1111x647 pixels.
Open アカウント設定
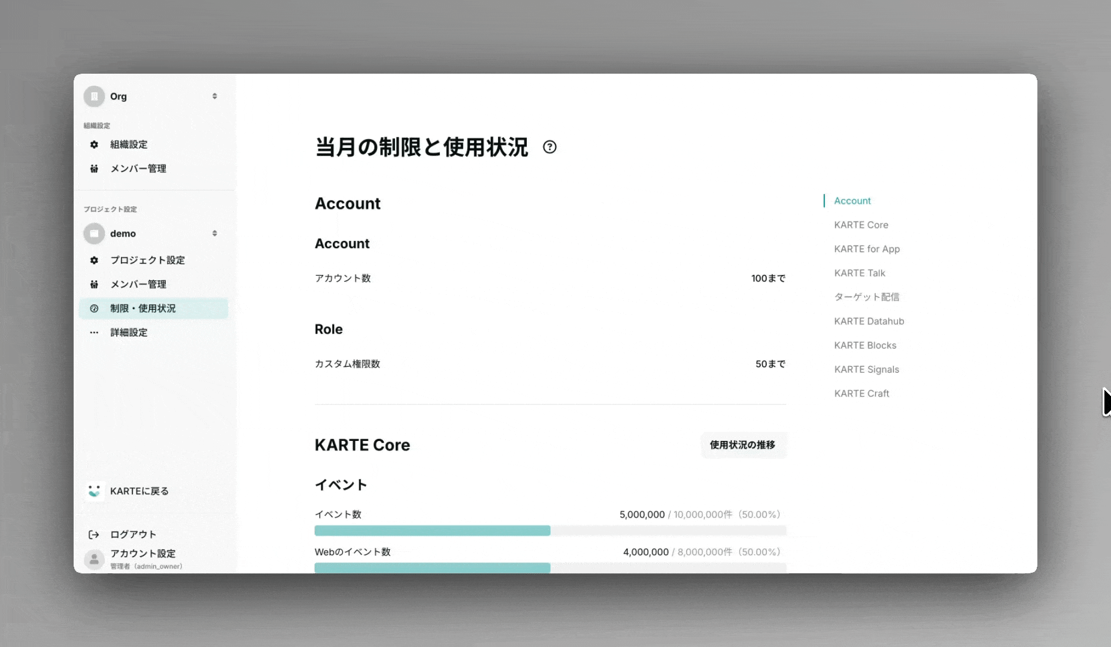[x=143, y=554]
